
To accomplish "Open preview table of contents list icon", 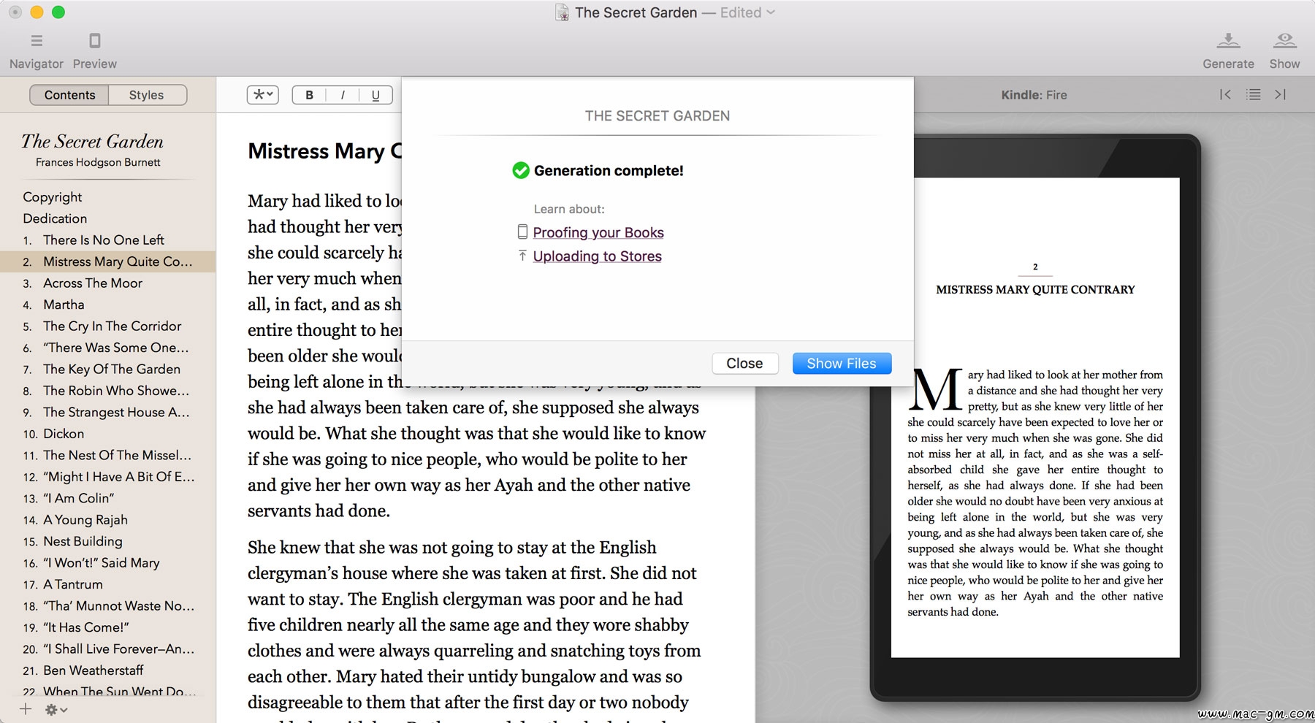I will (x=1254, y=94).
